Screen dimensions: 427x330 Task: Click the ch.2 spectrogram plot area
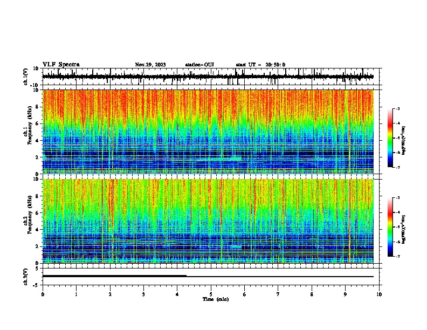208,221
